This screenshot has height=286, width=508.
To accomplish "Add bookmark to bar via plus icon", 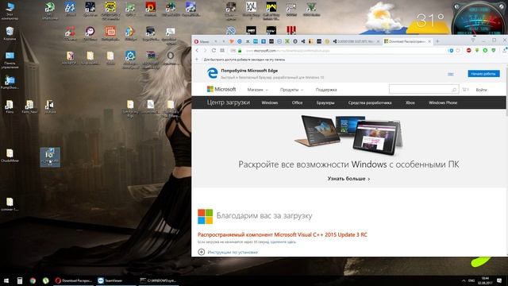I will click(197, 60).
